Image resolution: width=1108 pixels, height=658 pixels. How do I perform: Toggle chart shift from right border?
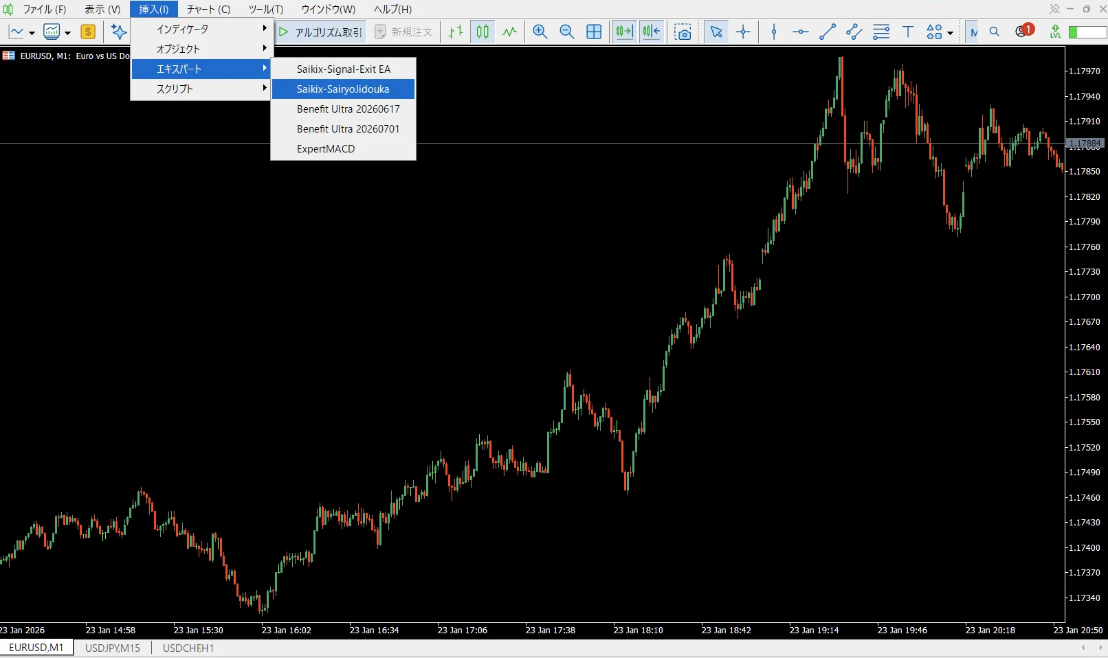pos(652,32)
